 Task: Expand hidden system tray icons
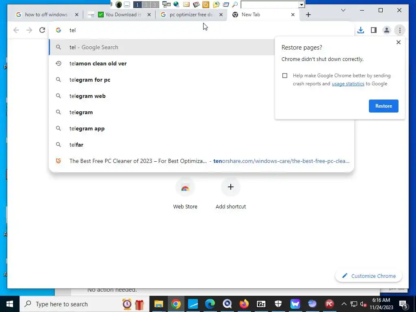click(344, 304)
